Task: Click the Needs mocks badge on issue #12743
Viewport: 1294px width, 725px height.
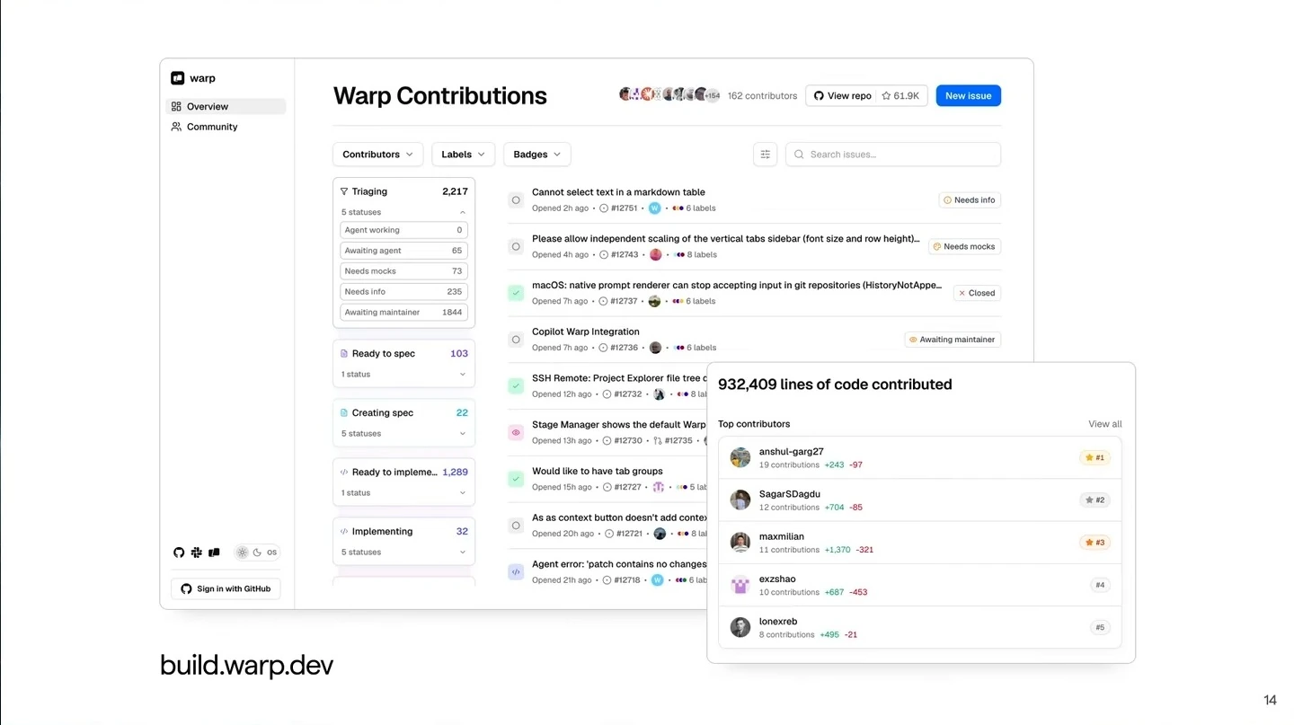Action: pyautogui.click(x=964, y=246)
